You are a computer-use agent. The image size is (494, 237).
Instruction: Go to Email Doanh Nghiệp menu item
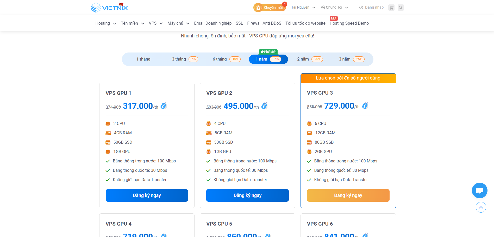(x=213, y=23)
